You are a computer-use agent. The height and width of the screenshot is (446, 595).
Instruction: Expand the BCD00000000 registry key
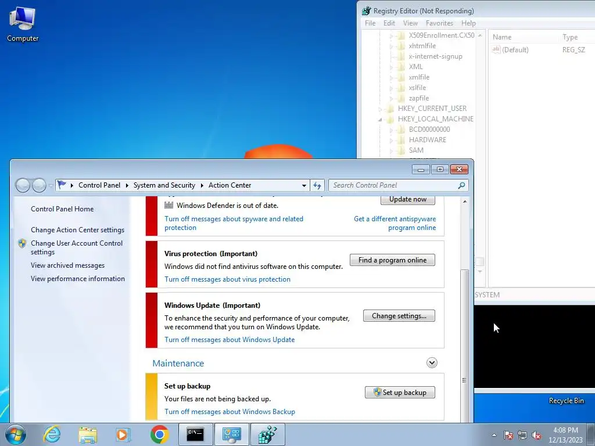pyautogui.click(x=391, y=130)
